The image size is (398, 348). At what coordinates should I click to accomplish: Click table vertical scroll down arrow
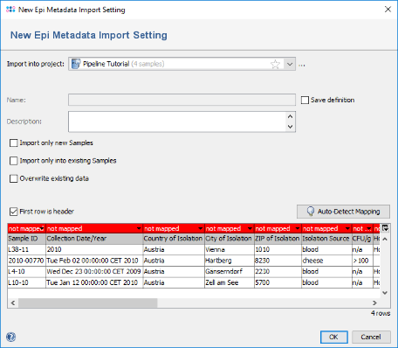[385, 293]
